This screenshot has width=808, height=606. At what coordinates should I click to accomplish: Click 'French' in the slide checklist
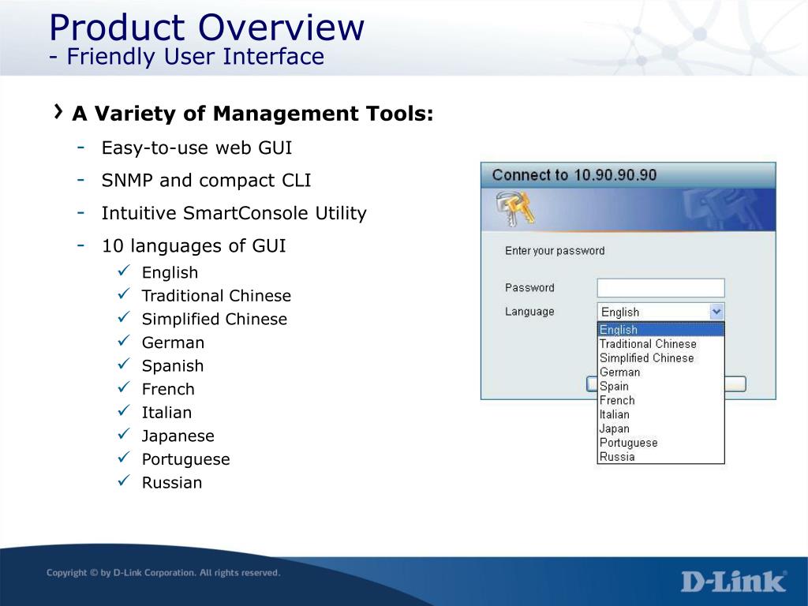click(169, 389)
